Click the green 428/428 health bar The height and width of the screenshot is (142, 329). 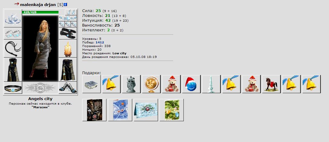coord(40,12)
